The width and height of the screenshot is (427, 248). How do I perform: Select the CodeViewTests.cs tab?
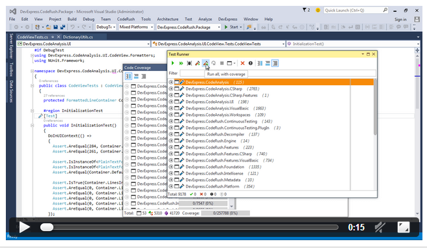click(x=33, y=36)
